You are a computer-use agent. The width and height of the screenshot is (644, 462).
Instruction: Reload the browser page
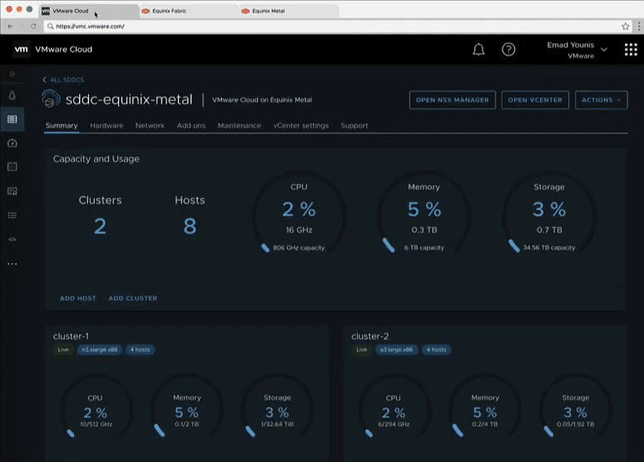(33, 27)
